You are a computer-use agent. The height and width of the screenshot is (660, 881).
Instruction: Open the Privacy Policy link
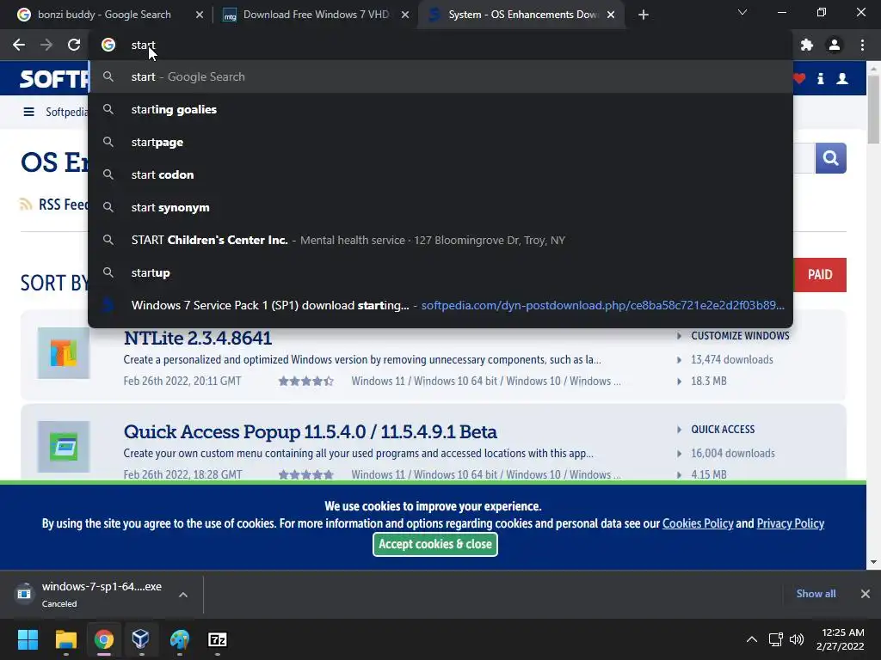(x=791, y=523)
